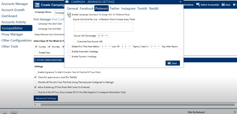Open Other Tools in sidebar
This screenshot has width=237, height=114.
pos(10,47)
